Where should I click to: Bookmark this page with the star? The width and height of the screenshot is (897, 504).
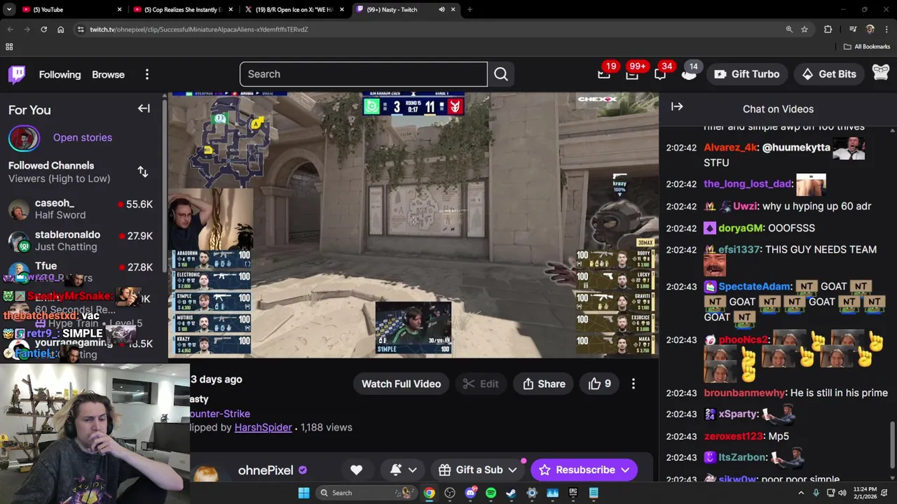pos(804,29)
